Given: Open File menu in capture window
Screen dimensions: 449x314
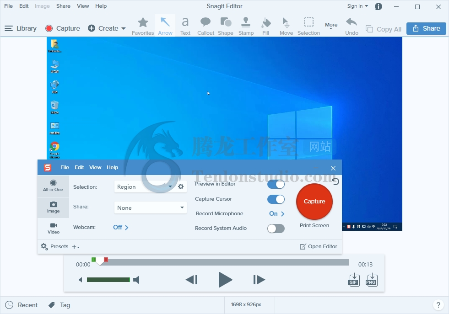Looking at the screenshot, I should 65,167.
